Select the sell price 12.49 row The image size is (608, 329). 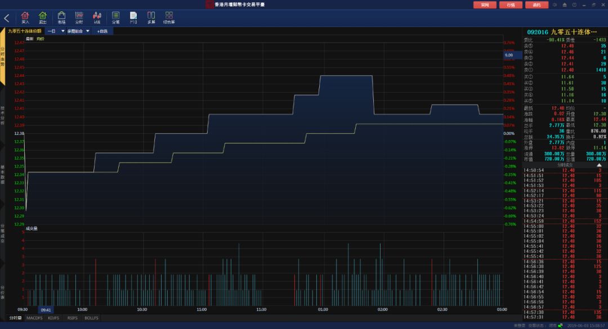(565, 46)
